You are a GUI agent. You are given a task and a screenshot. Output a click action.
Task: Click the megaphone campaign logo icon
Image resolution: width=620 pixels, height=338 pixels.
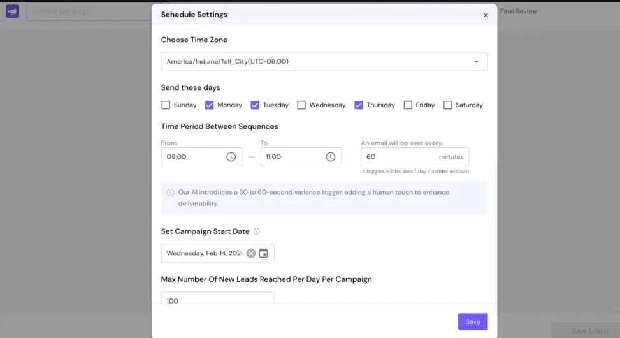click(x=13, y=11)
